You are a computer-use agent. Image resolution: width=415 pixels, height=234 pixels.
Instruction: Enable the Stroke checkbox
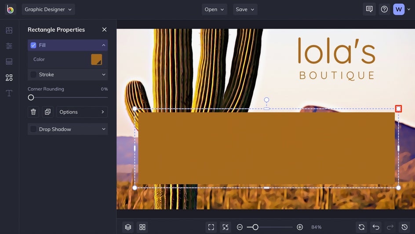(x=33, y=75)
